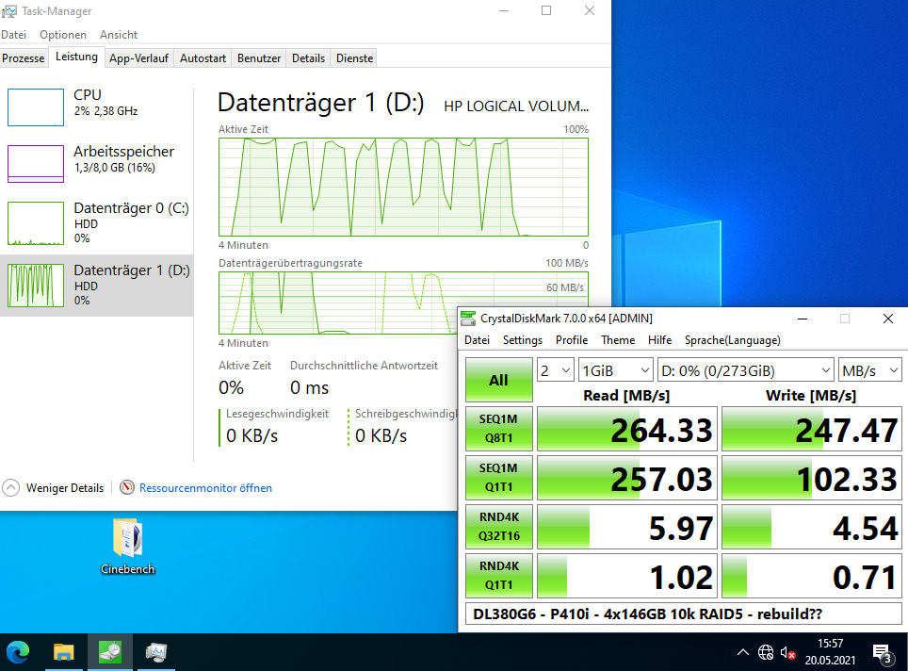Click the Aktive Zeit disk graph
This screenshot has width=908, height=671.
tap(404, 187)
